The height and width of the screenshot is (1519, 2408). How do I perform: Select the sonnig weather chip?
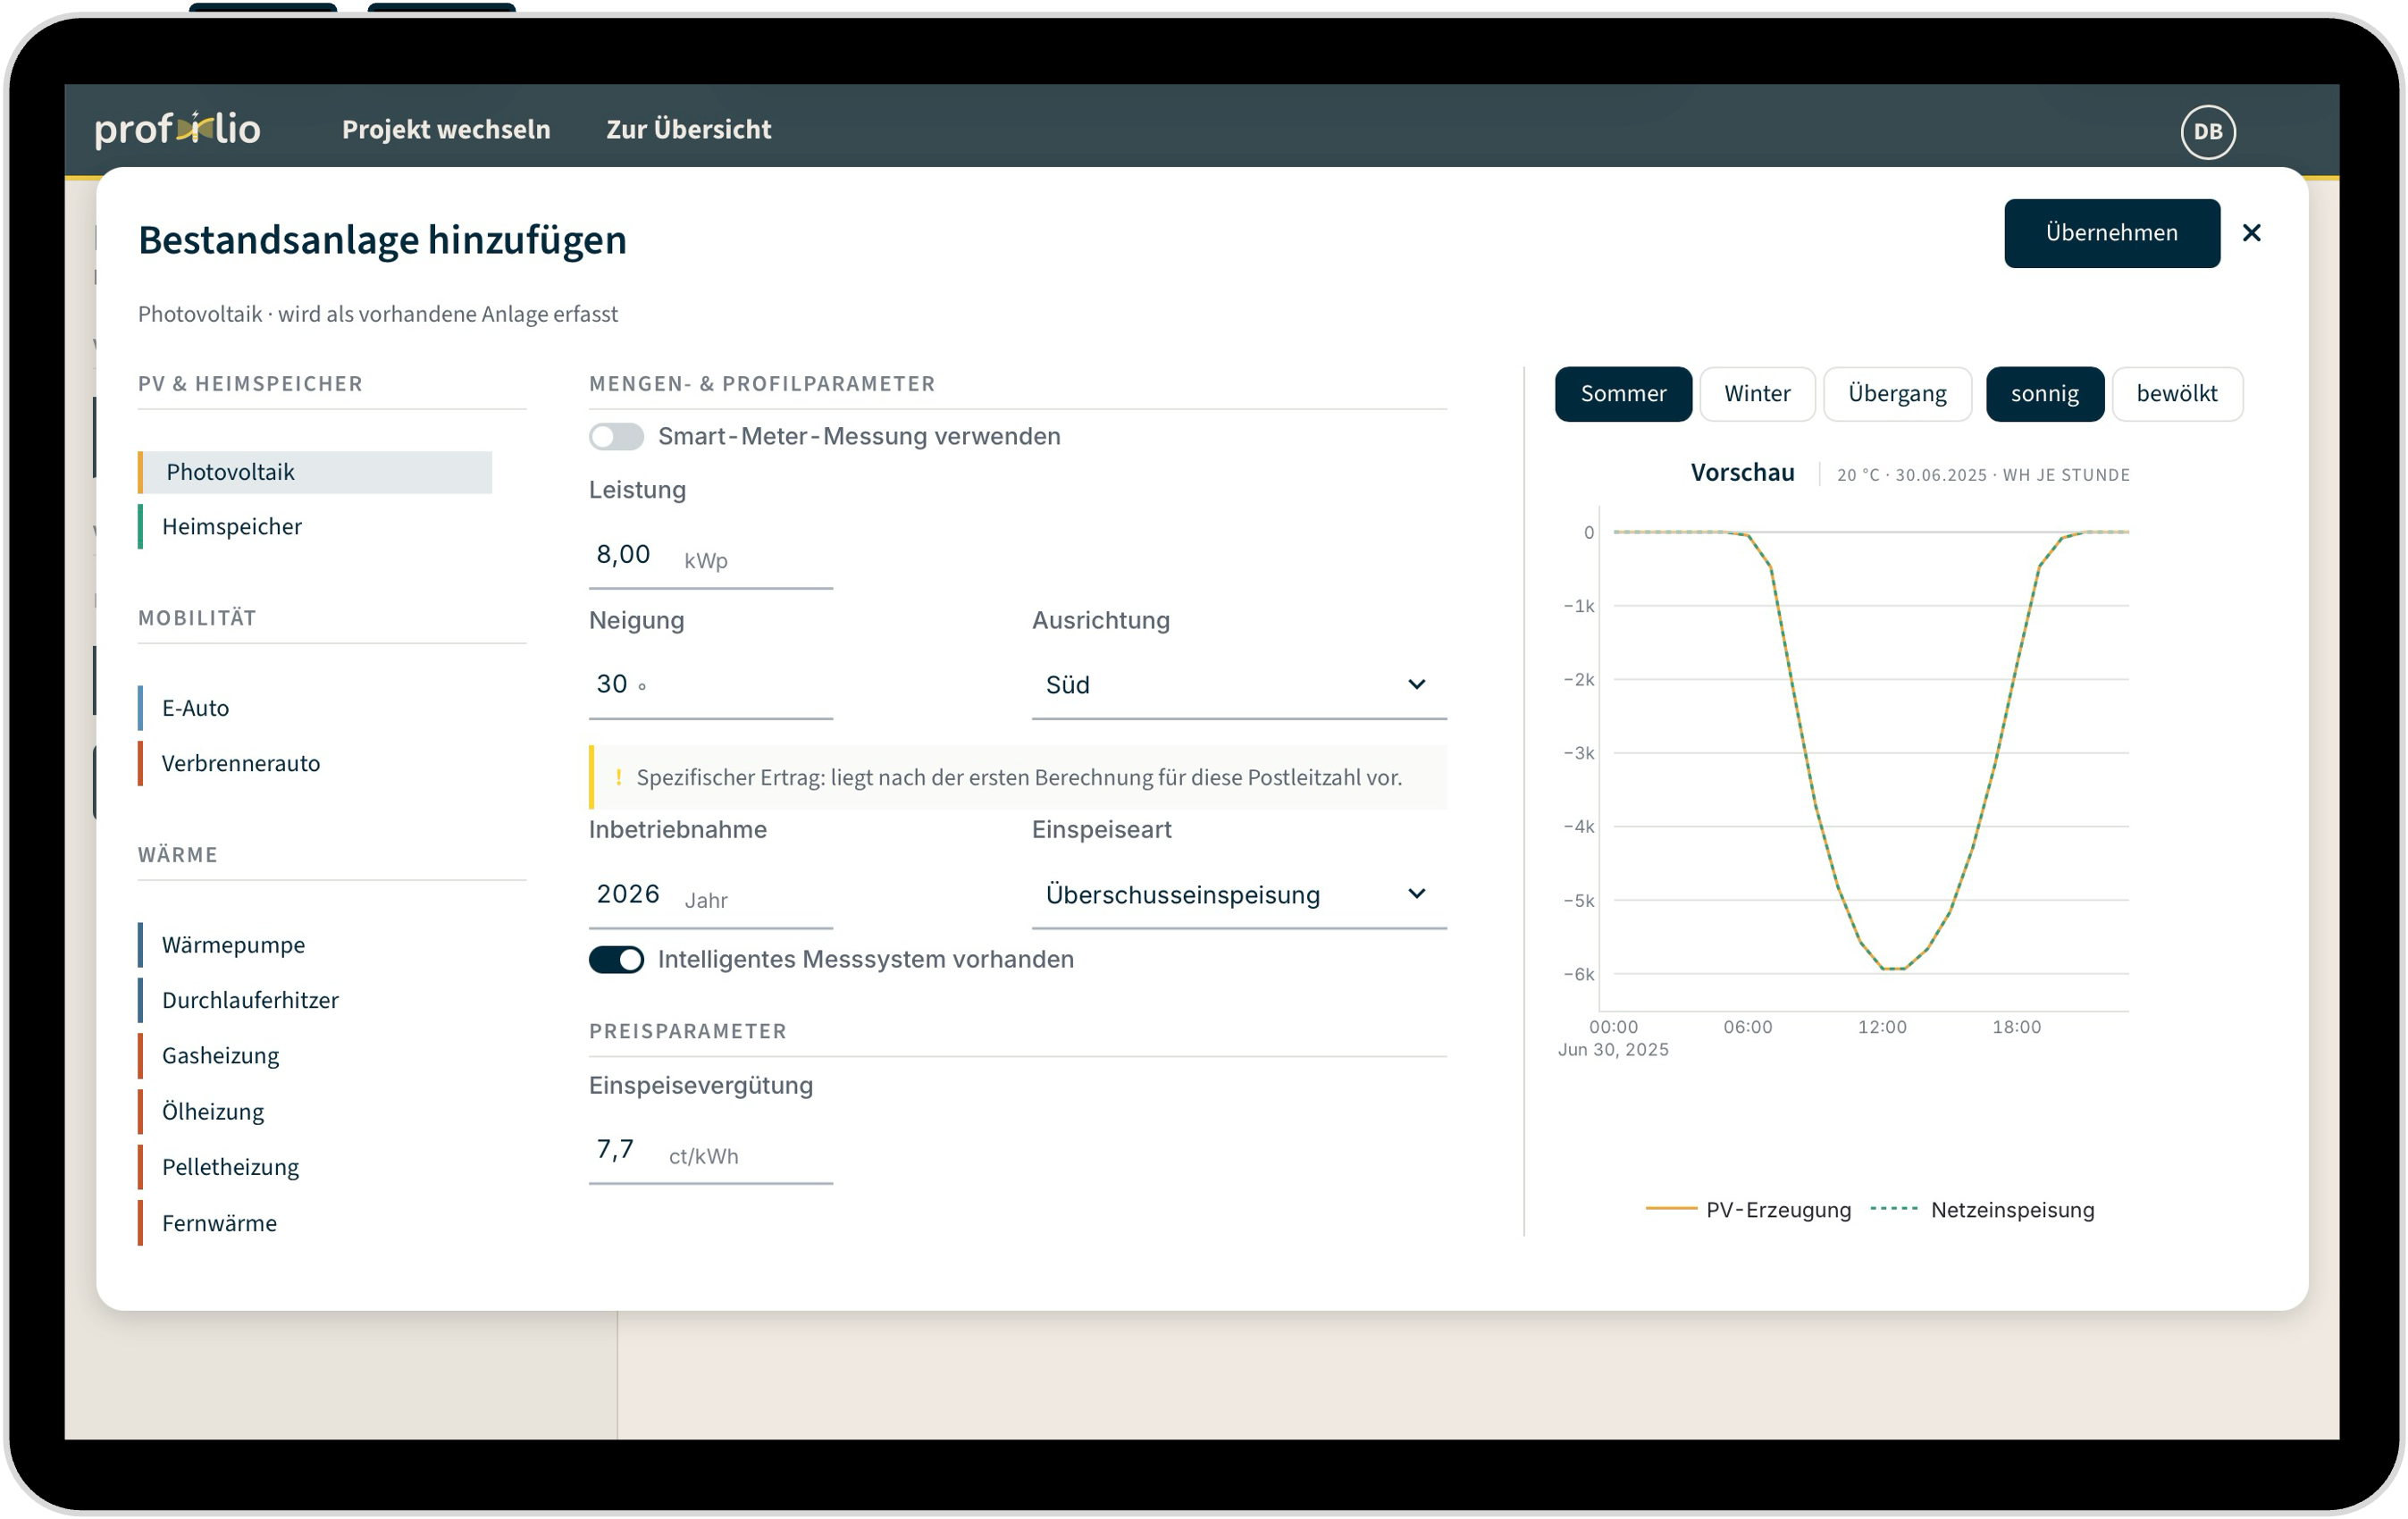tap(2044, 394)
